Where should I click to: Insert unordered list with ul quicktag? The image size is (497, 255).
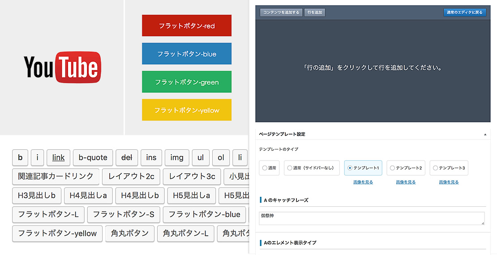[x=201, y=157]
